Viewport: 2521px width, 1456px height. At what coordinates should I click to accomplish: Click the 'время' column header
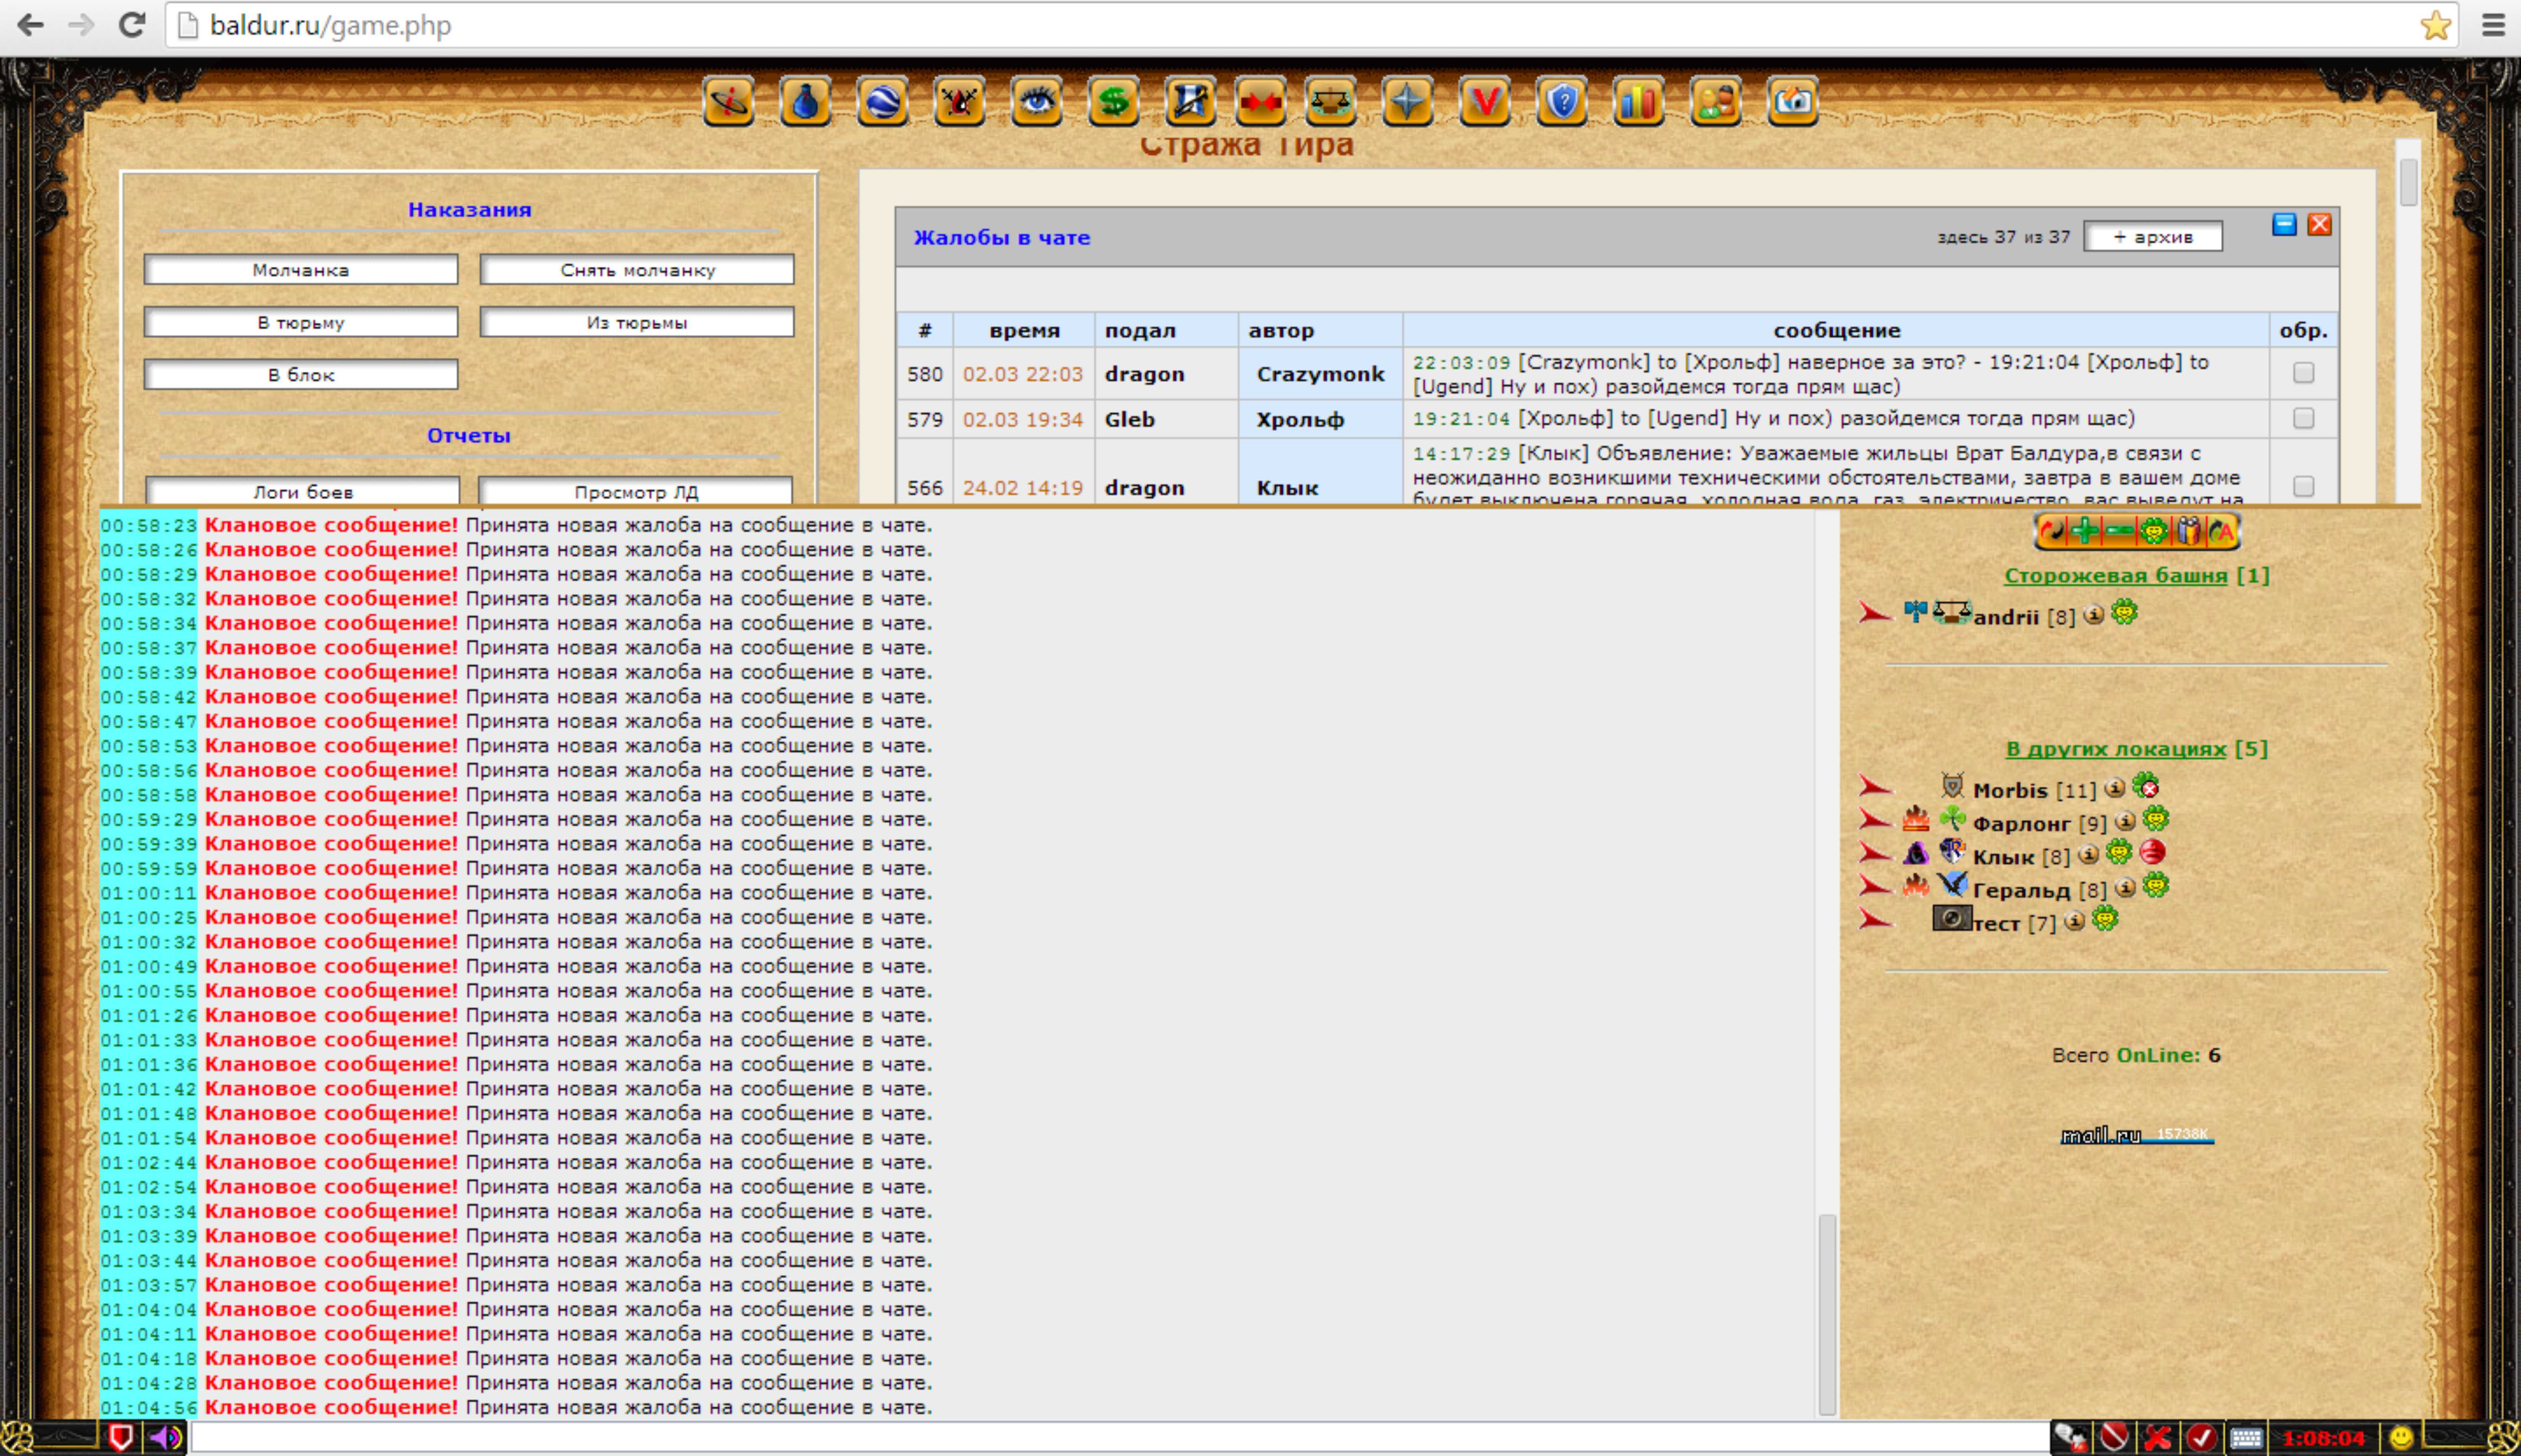1024,330
